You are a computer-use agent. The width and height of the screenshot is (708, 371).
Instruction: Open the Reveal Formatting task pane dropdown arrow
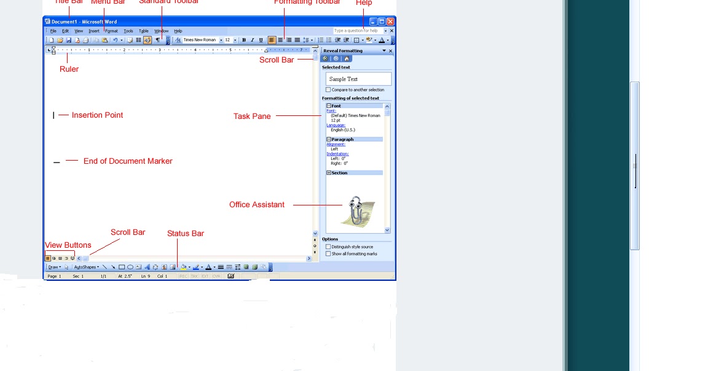pyautogui.click(x=384, y=51)
